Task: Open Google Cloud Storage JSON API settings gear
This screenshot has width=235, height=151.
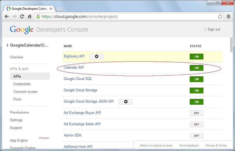Action: (126, 102)
